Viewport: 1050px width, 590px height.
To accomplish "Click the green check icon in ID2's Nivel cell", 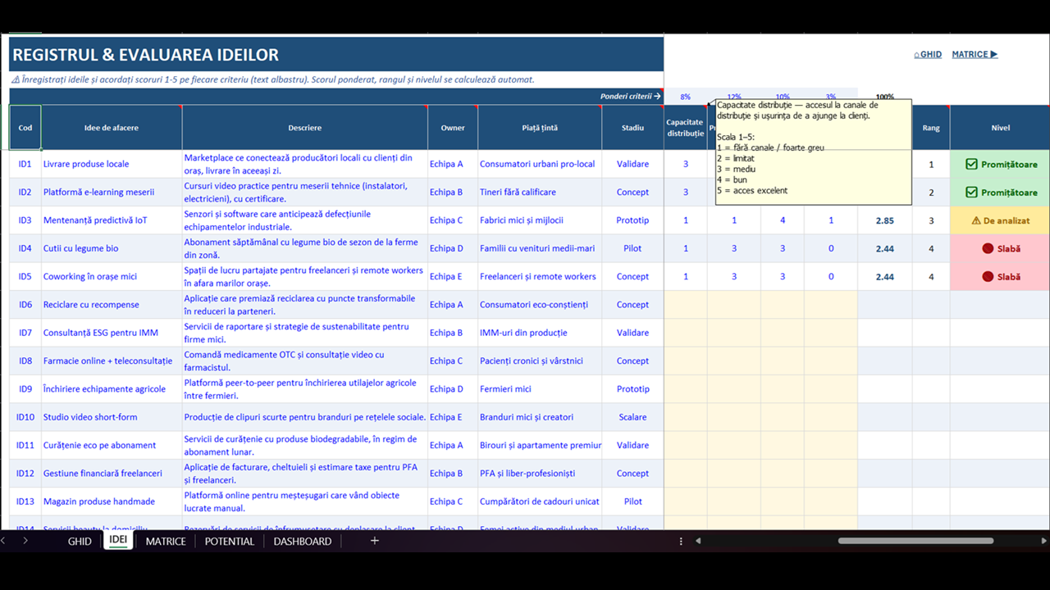I will (x=971, y=193).
